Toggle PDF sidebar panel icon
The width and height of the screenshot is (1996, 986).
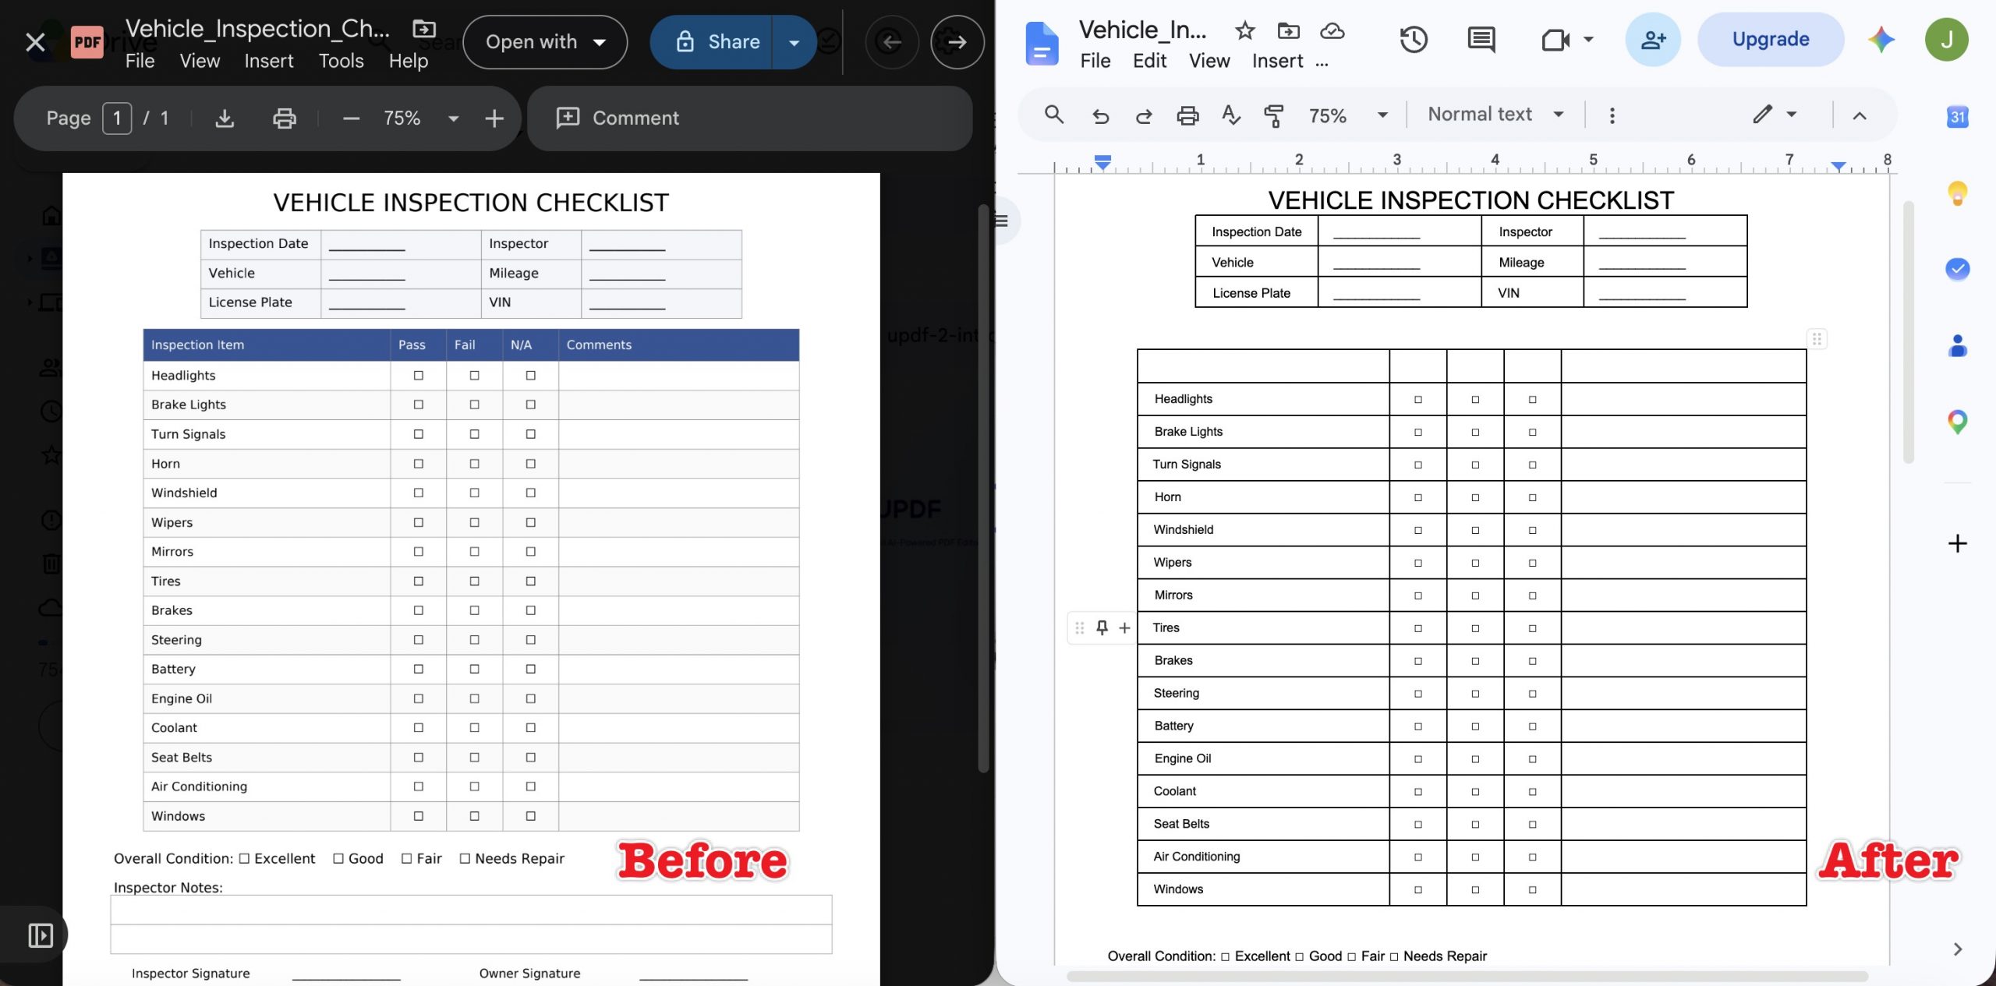pyautogui.click(x=41, y=935)
